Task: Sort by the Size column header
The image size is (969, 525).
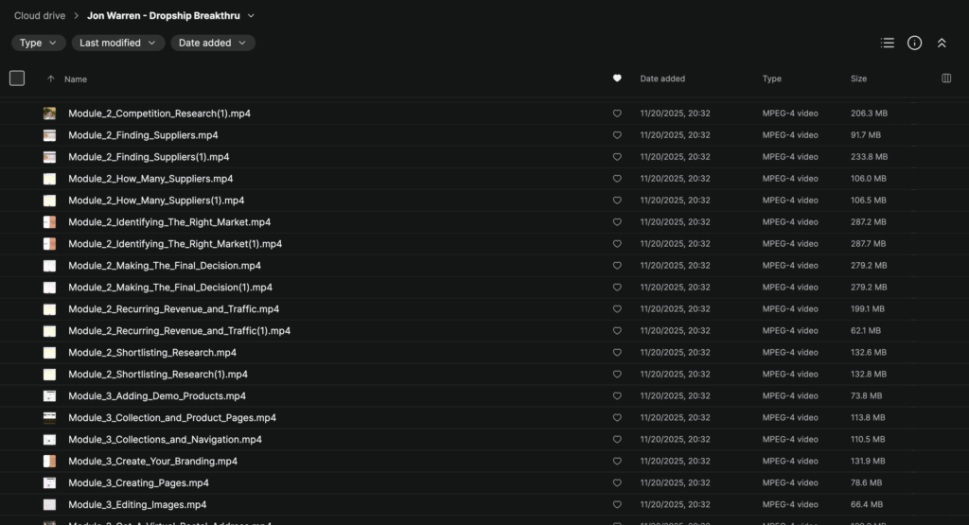Action: [x=858, y=79]
